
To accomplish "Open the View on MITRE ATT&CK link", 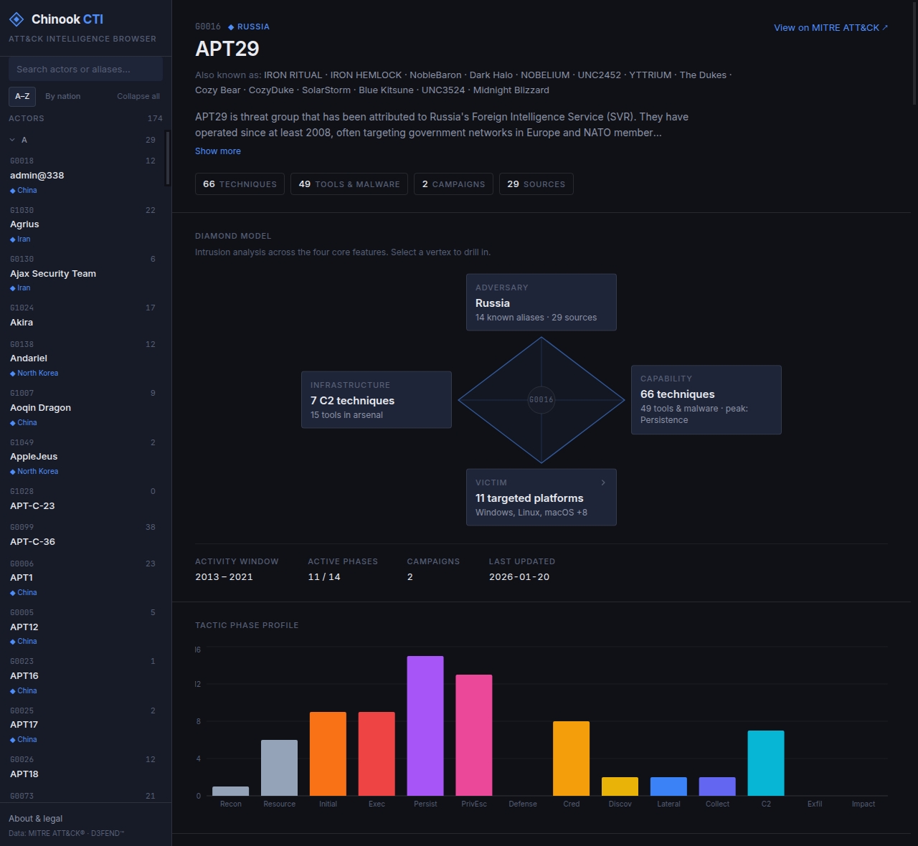I will 831,27.
